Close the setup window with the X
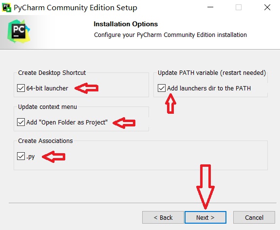This screenshot has height=230, width=280. (267, 7)
